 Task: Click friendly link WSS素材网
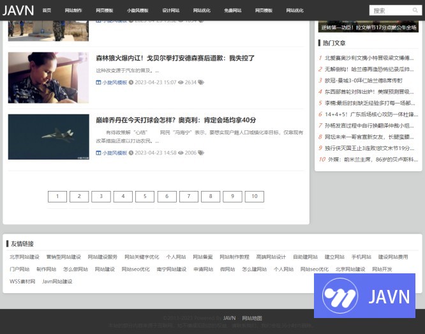tap(22, 282)
